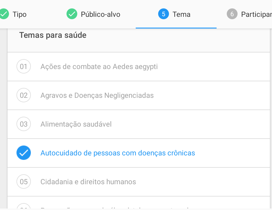Uncheck the blue checkmark for Autocuidado

coord(24,153)
